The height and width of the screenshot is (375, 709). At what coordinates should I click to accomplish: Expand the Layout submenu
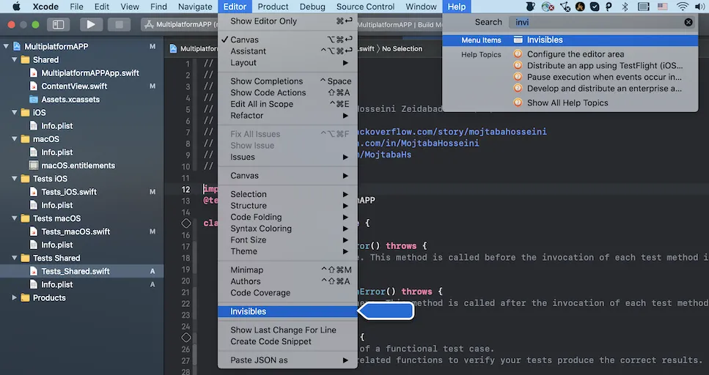287,63
